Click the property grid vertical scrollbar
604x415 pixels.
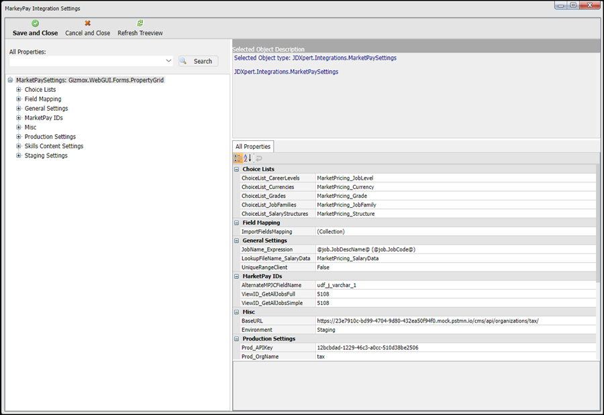coord(598,223)
